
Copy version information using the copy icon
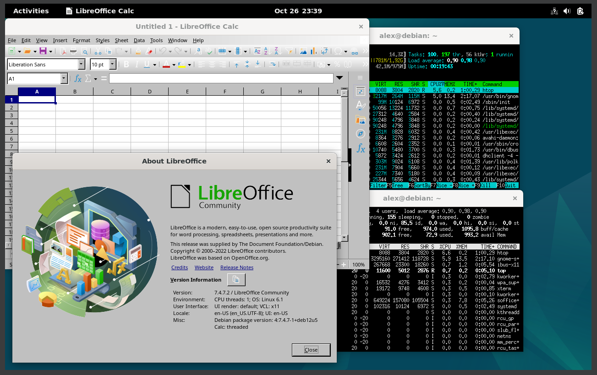(x=236, y=280)
